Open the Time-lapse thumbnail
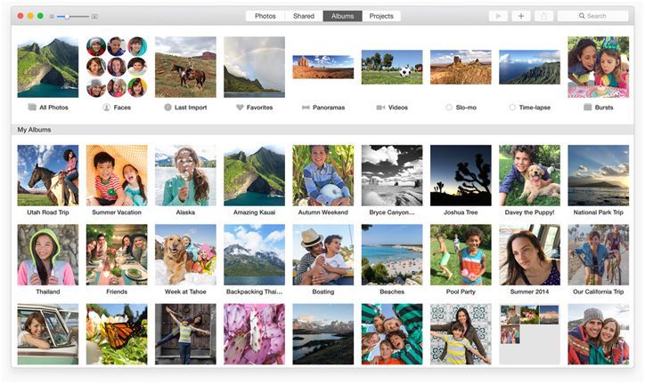 (529, 67)
